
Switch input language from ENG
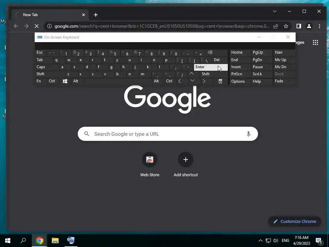click(285, 241)
